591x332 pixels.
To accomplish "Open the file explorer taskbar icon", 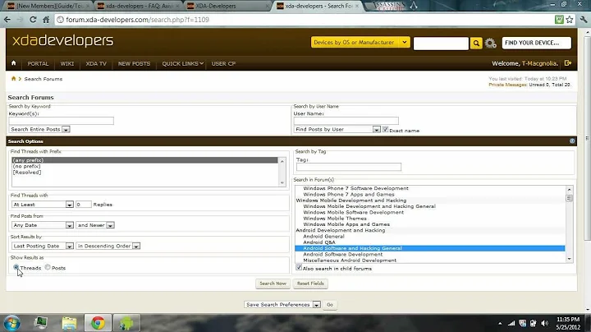I will tap(69, 323).
